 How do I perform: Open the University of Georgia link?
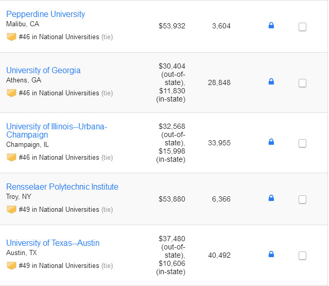point(43,70)
